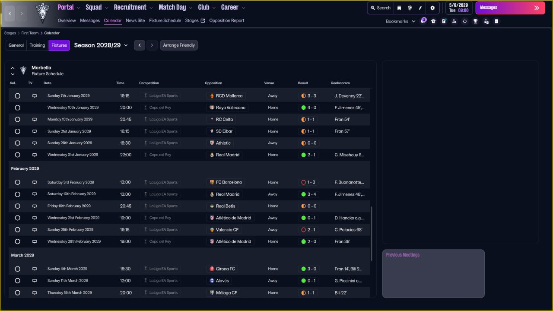Click the Marbella club crest in the header
553x311 pixels.
tap(42, 13)
